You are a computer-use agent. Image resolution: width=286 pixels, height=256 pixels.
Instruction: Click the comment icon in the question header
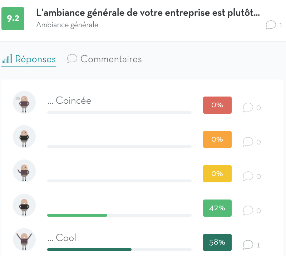(x=271, y=25)
